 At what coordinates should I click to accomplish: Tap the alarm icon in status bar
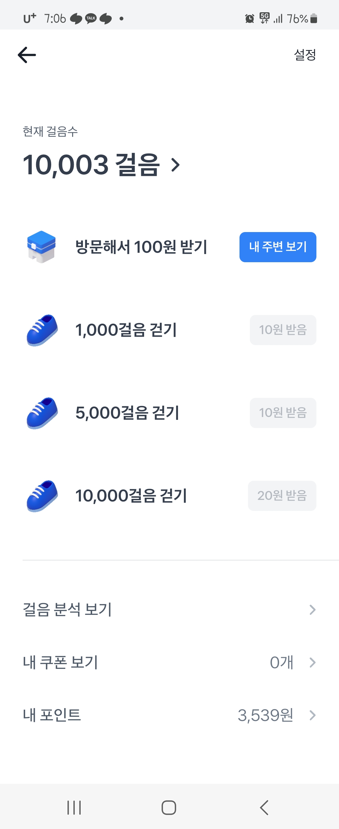[x=250, y=19]
